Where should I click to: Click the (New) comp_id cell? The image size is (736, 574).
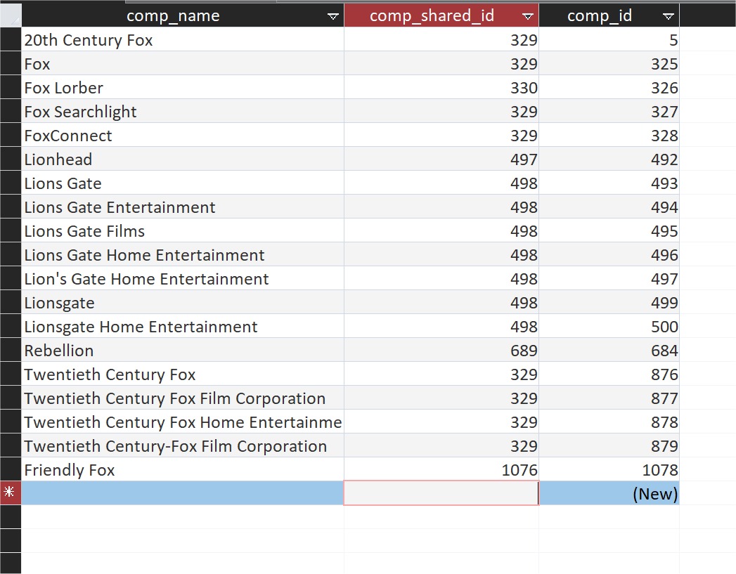click(x=609, y=493)
